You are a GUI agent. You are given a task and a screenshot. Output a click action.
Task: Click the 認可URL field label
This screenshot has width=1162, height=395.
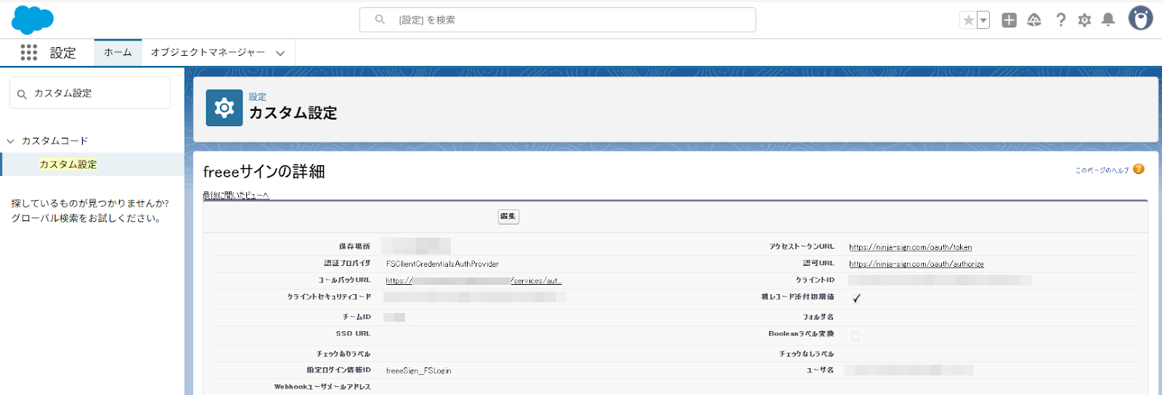click(818, 263)
